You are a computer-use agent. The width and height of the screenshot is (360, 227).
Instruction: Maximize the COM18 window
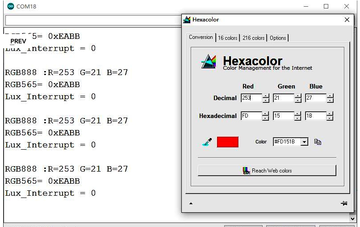pos(326,6)
